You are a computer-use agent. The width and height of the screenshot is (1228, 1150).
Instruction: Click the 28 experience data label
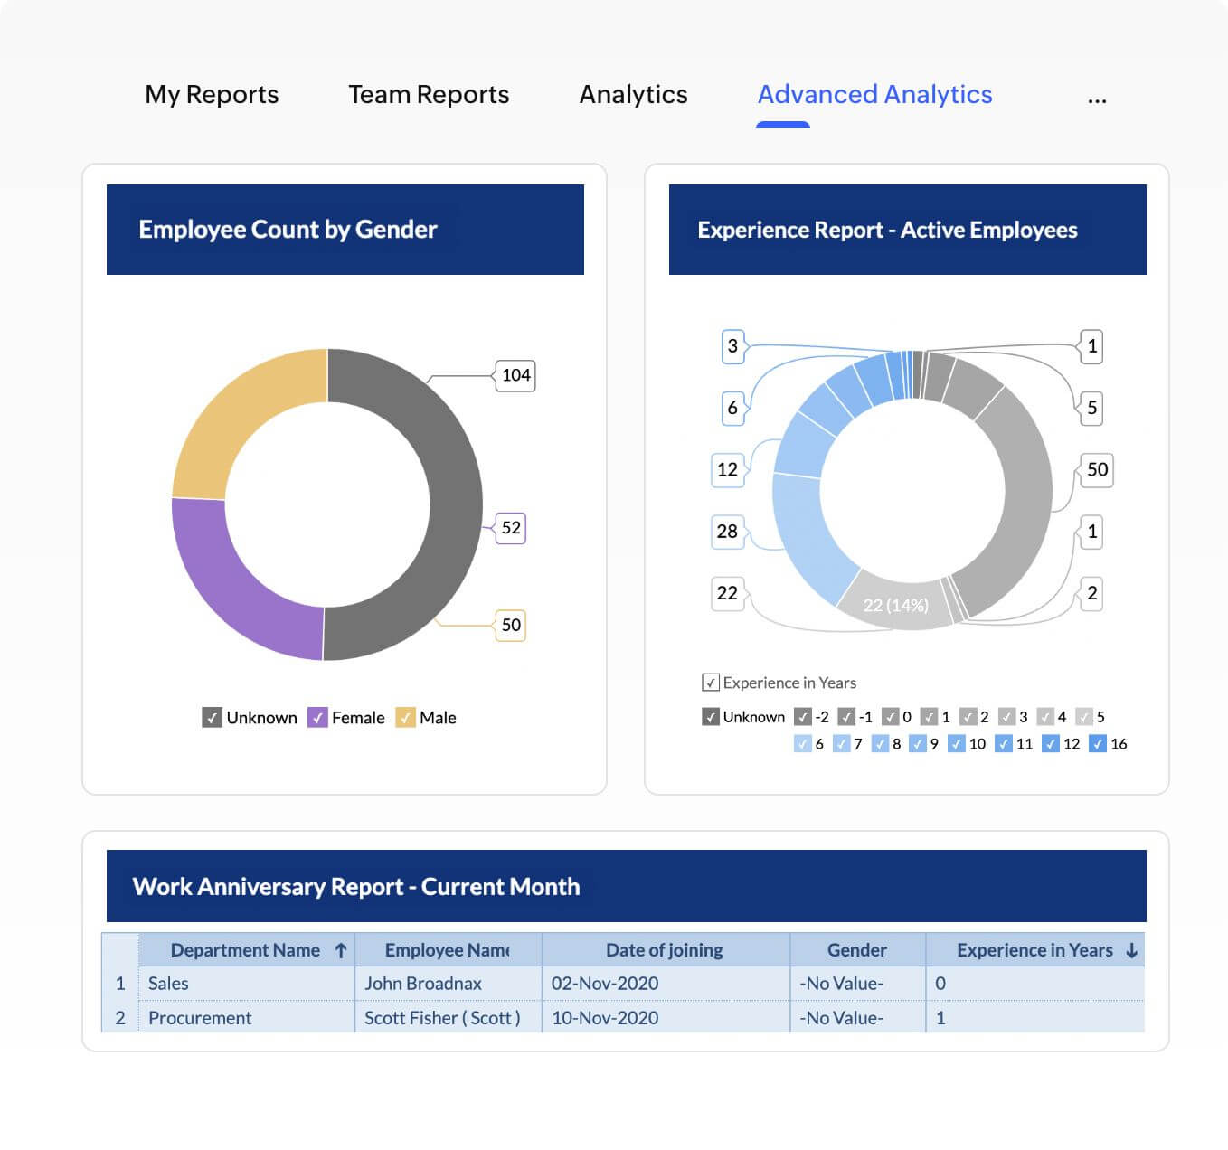click(x=727, y=532)
